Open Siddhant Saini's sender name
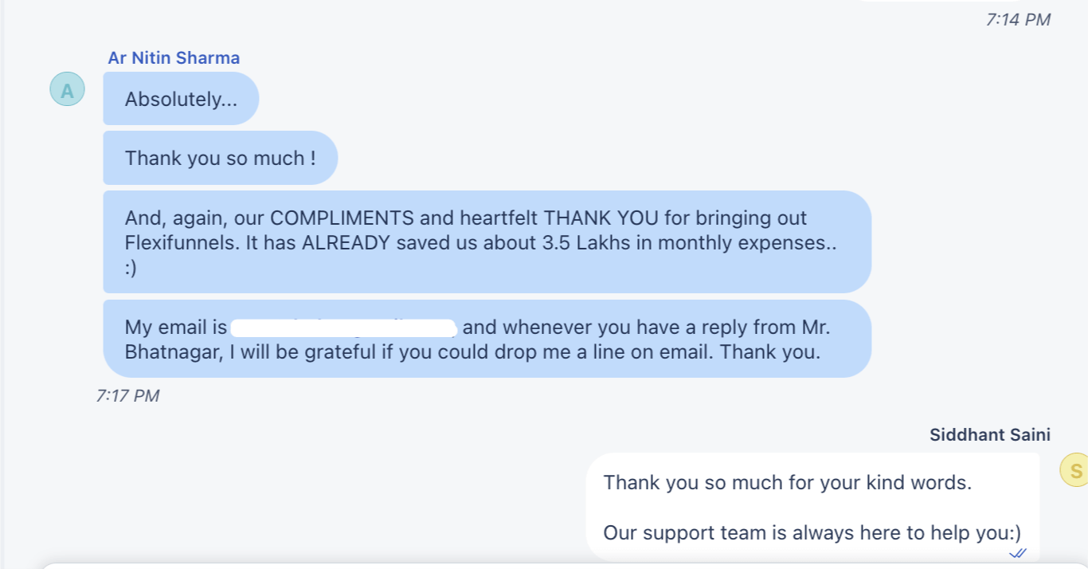This screenshot has height=569, width=1088. [x=990, y=434]
